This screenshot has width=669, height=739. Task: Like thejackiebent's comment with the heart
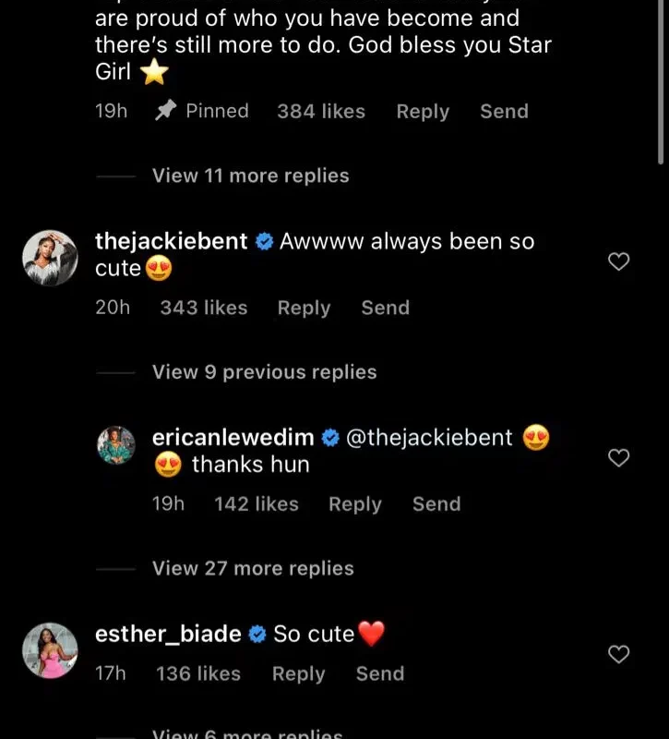pos(619,262)
